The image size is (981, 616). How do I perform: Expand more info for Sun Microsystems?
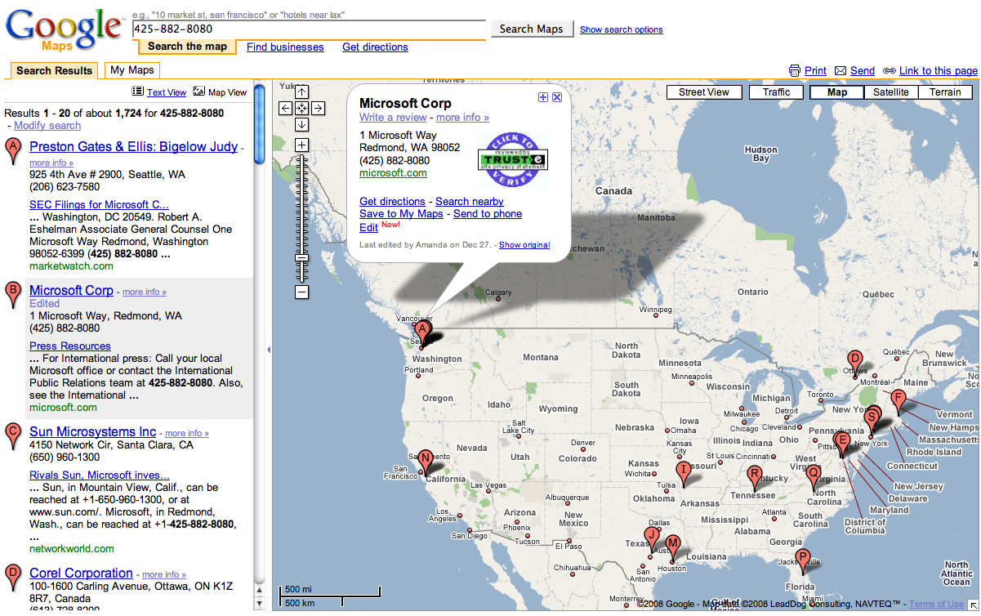(186, 434)
